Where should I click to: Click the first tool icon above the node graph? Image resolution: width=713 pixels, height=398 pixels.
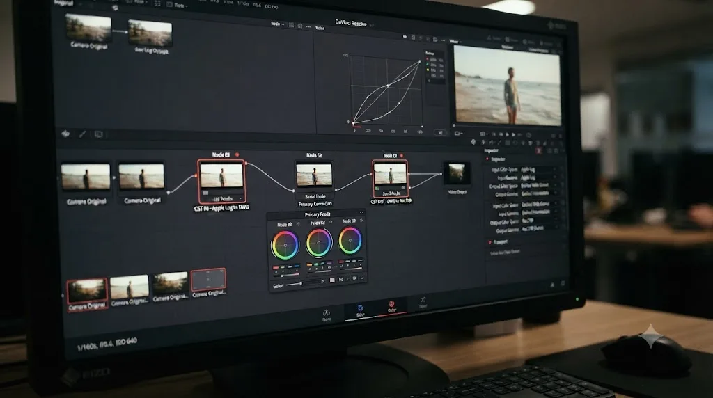65,134
